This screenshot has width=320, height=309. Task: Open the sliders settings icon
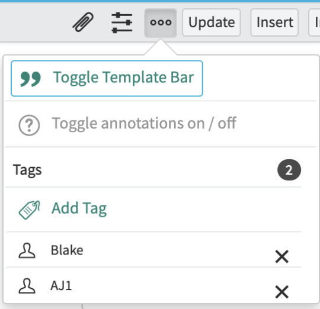point(122,22)
